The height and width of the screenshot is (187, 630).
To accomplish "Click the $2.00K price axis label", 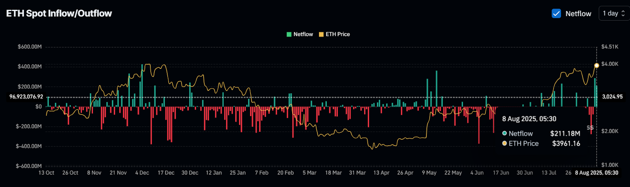I will pyautogui.click(x=610, y=131).
